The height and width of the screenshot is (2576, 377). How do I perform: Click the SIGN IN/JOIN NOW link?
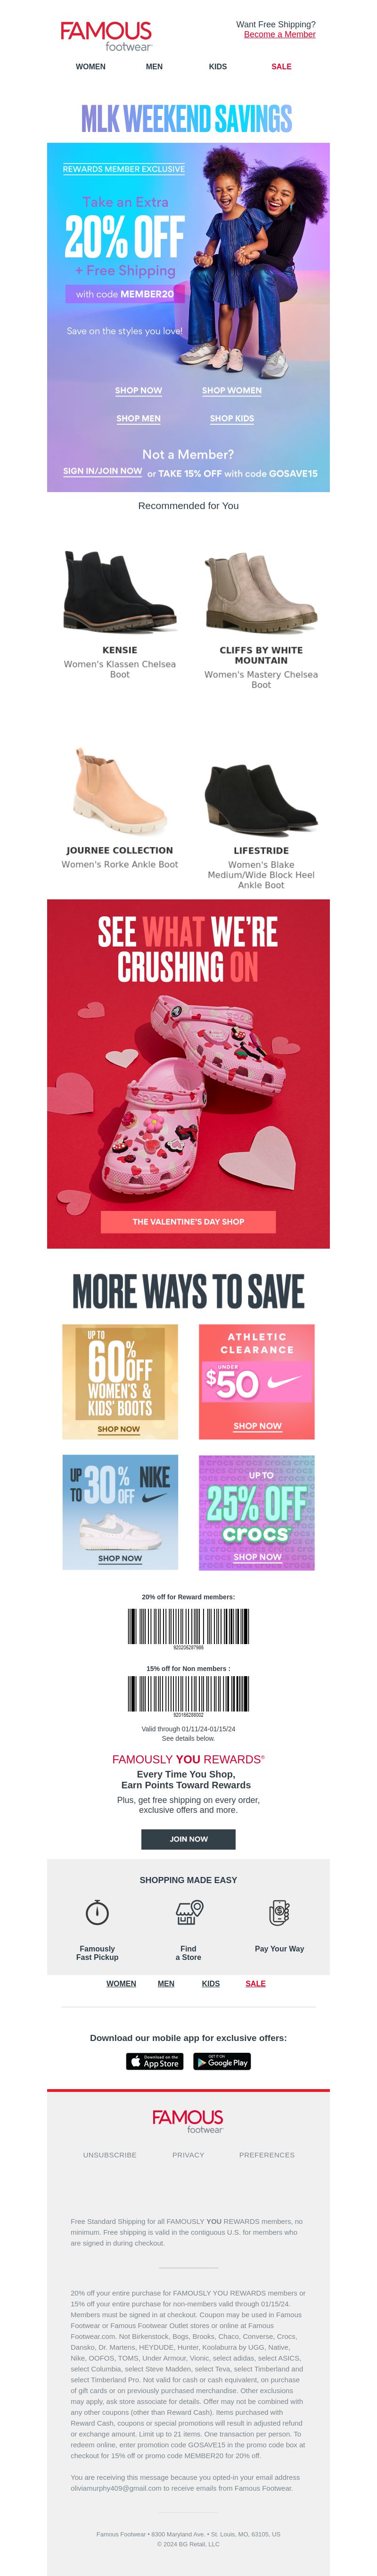click(x=102, y=471)
